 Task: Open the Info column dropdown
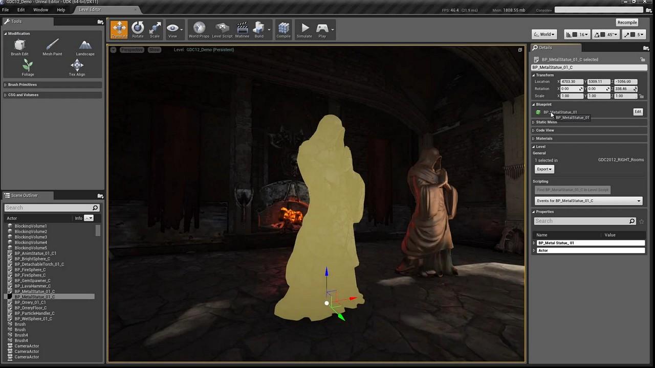tap(89, 218)
